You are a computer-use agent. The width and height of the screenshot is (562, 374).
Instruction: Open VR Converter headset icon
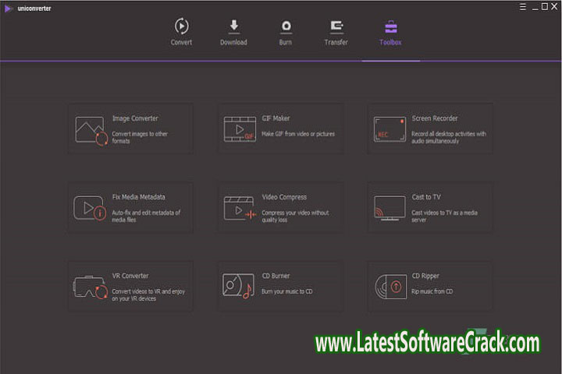[90, 287]
